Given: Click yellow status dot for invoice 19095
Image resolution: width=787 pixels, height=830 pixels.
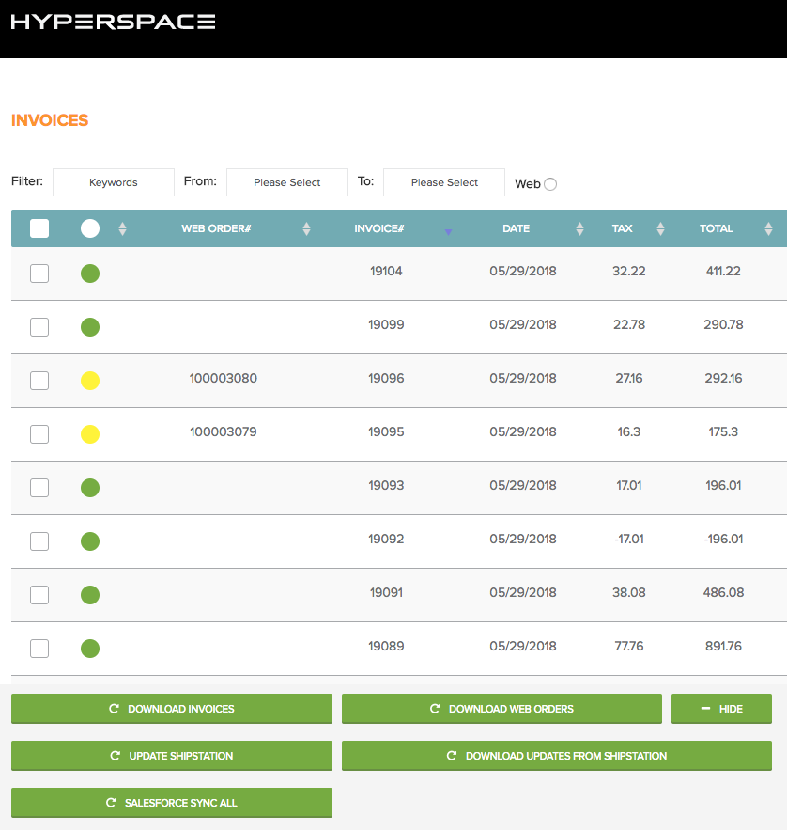Looking at the screenshot, I should [x=90, y=434].
